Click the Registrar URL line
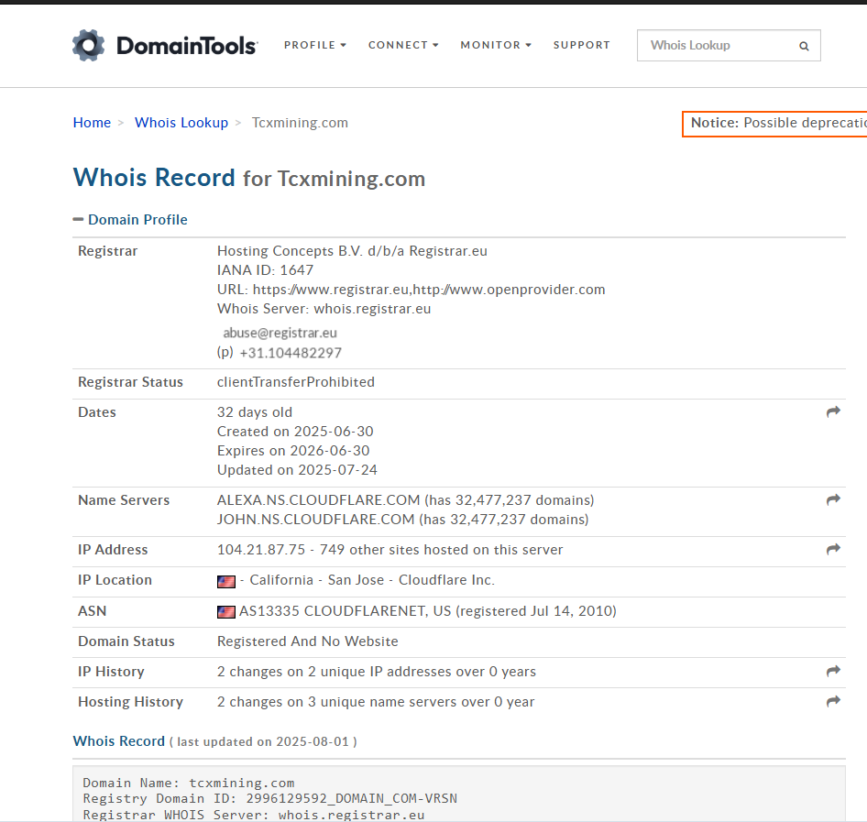This screenshot has height=822, width=867. (x=412, y=289)
